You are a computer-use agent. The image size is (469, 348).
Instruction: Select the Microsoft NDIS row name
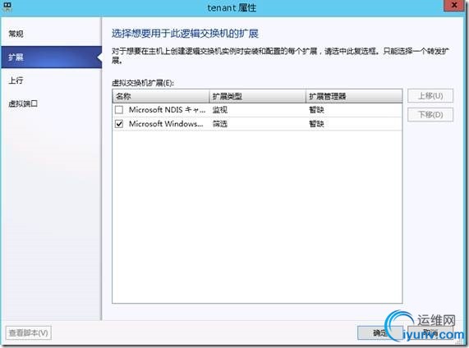pos(168,110)
